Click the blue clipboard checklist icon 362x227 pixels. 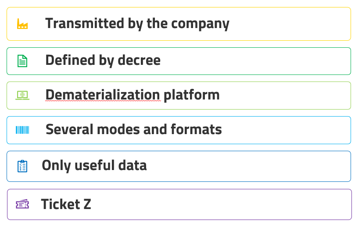[22, 166]
